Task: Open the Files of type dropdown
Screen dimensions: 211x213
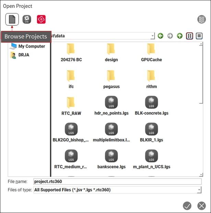Action: pos(199,190)
